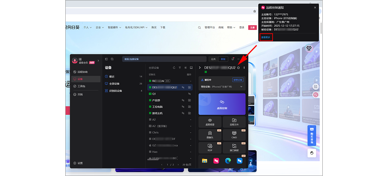Screen dimensions: 388x176
Task: Click 下载 in website navigation
Action: [x=163, y=27]
